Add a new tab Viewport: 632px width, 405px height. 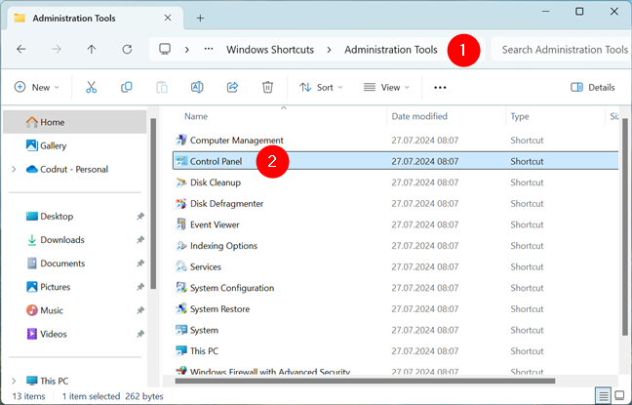[200, 19]
